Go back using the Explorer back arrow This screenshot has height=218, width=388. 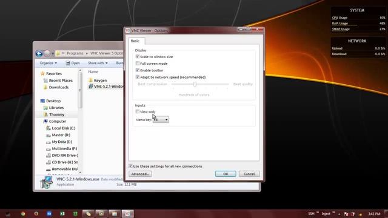[39, 53]
